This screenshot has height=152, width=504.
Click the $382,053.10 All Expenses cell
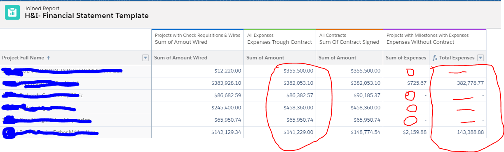pos(298,83)
